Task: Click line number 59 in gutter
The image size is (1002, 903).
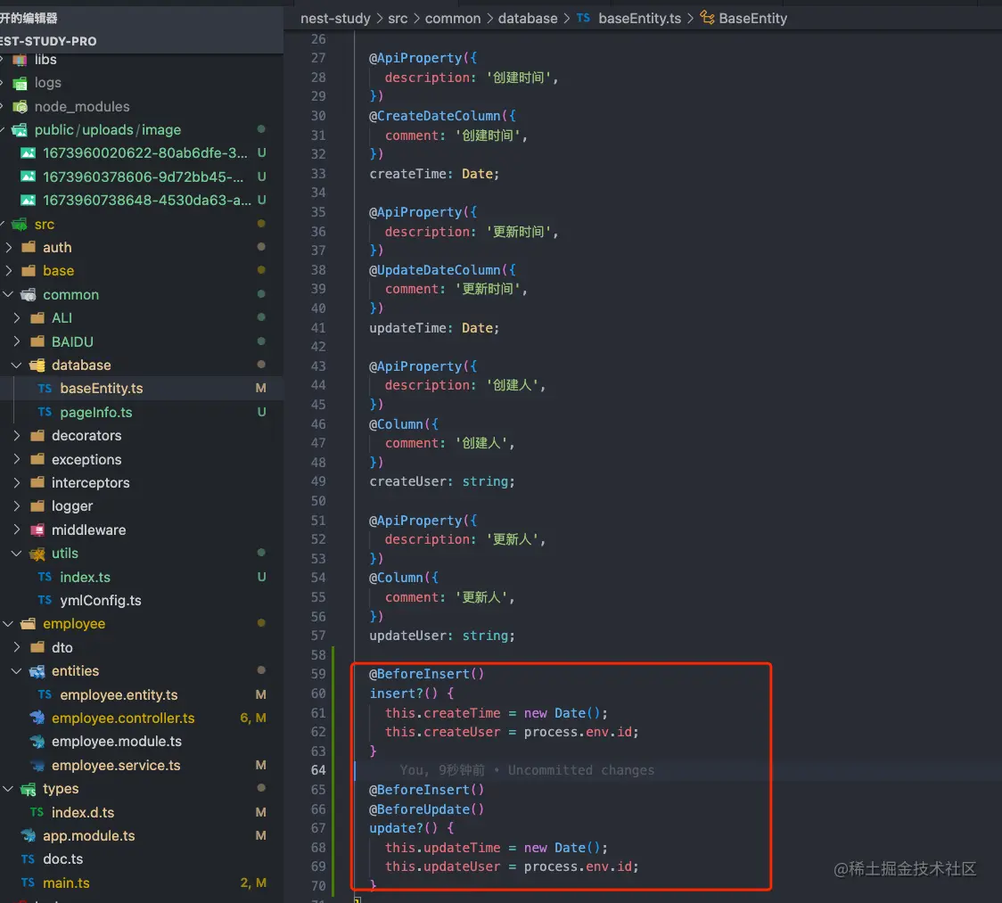Action: 318,674
